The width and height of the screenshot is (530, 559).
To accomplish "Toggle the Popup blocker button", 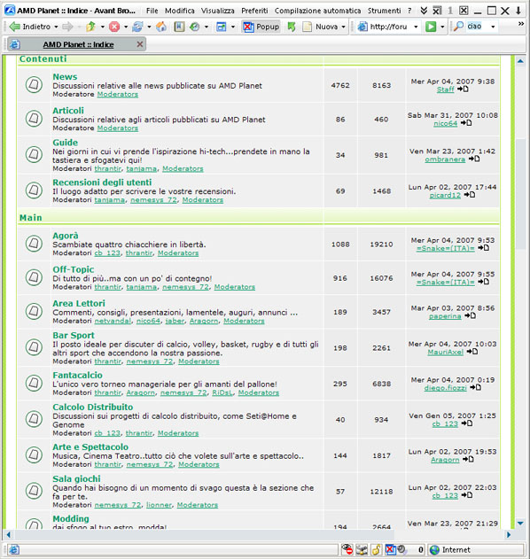I will click(261, 27).
